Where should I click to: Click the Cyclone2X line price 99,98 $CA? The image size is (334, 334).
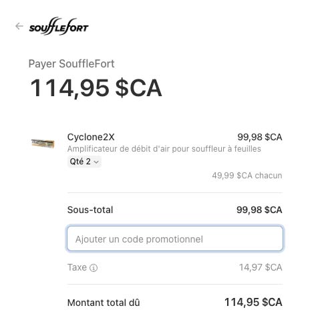pos(260,137)
